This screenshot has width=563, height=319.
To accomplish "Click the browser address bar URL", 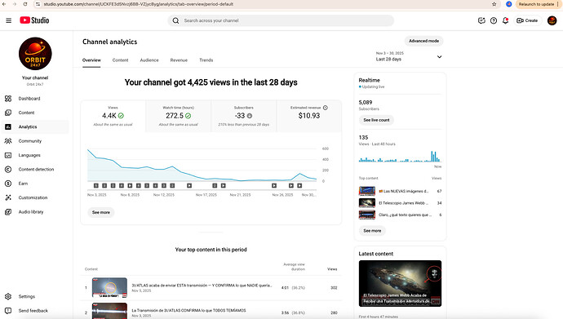I will pyautogui.click(x=139, y=4).
